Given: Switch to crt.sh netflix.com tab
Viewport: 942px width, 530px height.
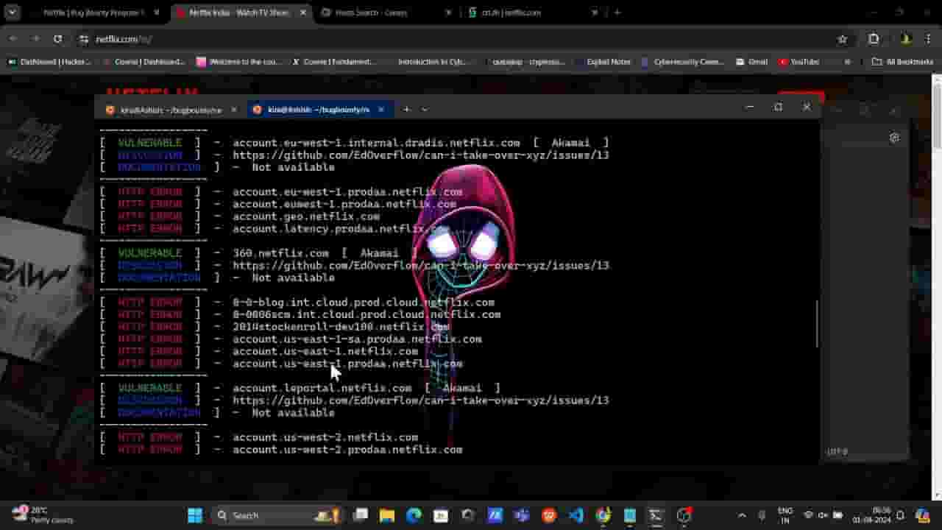Looking at the screenshot, I should click(x=511, y=13).
